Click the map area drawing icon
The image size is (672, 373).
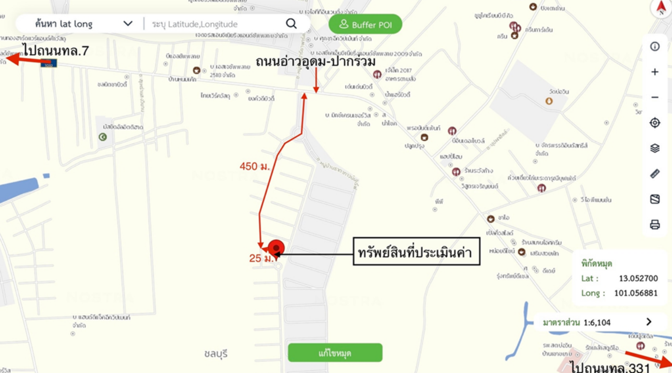click(x=655, y=199)
